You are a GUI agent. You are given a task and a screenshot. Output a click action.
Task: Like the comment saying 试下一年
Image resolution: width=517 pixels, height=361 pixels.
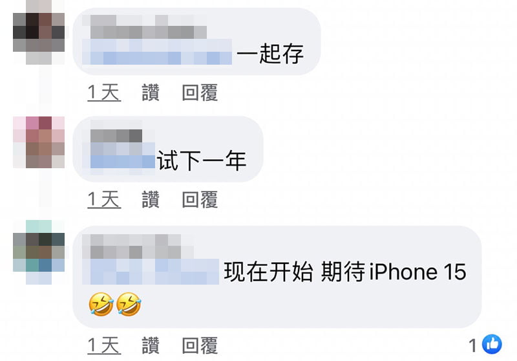click(151, 199)
